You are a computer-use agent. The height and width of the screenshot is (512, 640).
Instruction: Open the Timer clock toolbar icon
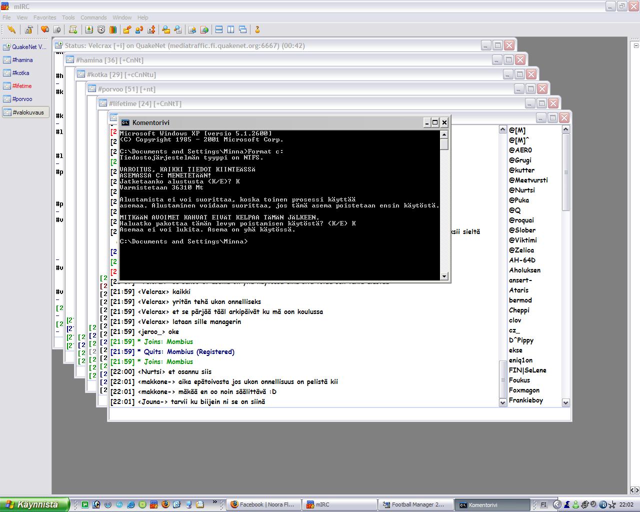101,29
